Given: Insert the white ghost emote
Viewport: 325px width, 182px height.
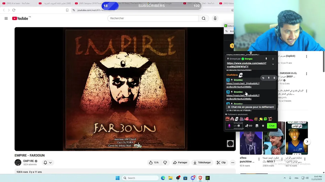Looking at the screenshot, I should pos(237,119).
